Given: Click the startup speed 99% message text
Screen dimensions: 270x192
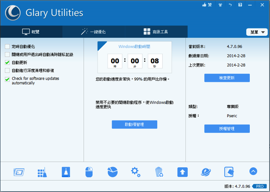Looking at the screenshot, I should point(132,79).
